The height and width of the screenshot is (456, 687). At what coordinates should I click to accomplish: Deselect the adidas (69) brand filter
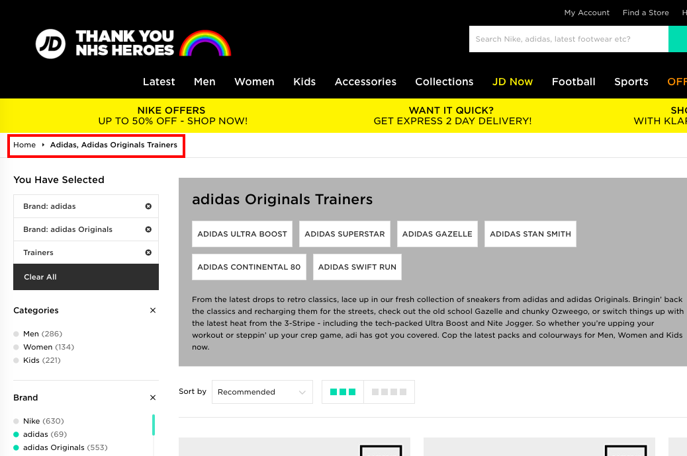pyautogui.click(x=40, y=434)
